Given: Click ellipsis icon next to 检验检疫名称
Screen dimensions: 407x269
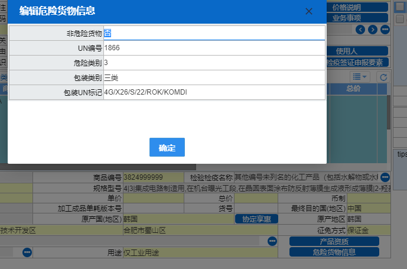Looking at the screenshot, I should tap(385, 177).
